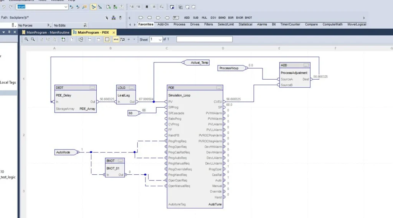This screenshot has width=393, height=218.
Task: Click the toggle bookmark icon
Action: [147, 7]
